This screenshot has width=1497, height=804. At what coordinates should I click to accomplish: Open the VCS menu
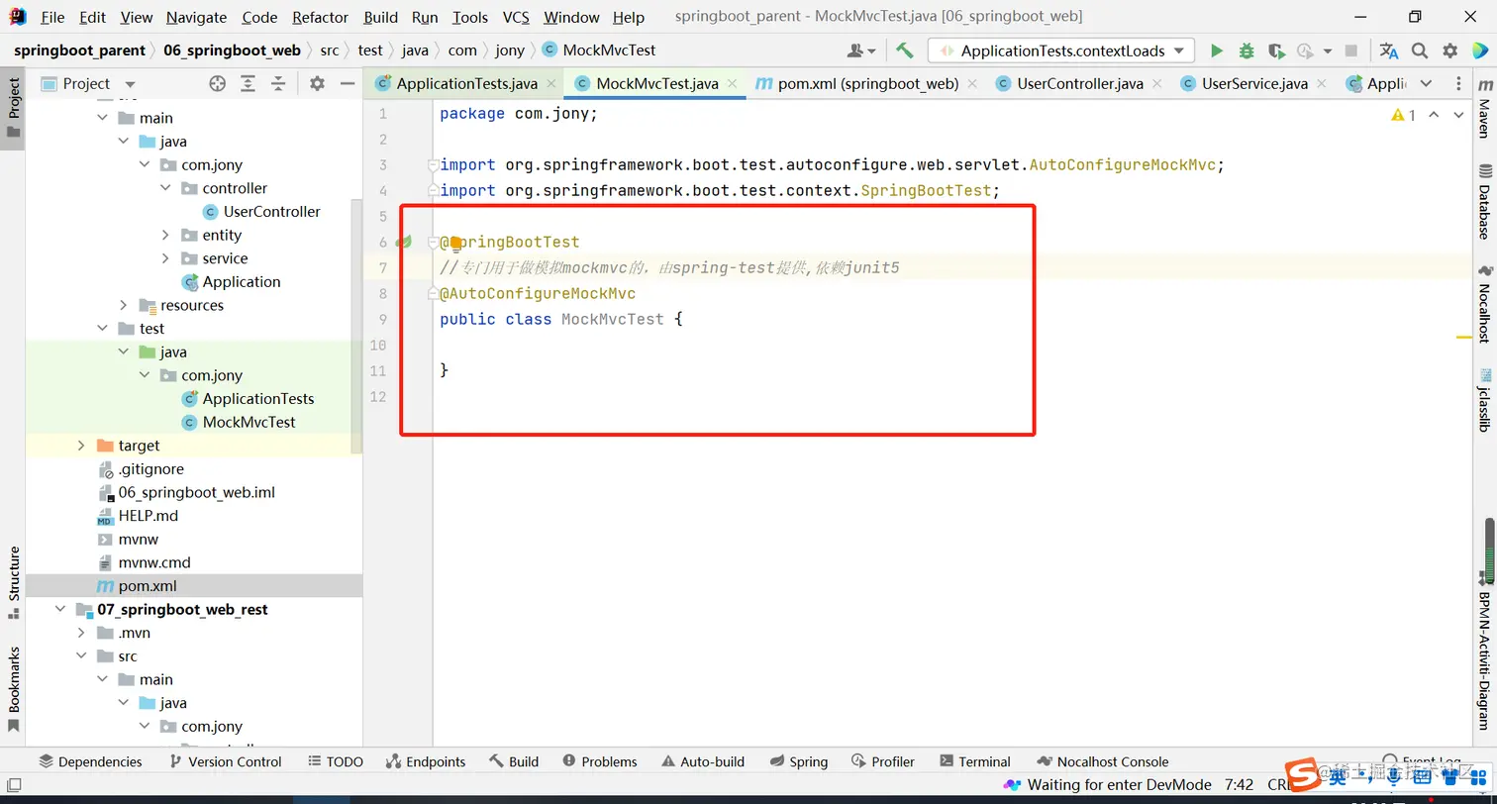tap(516, 17)
